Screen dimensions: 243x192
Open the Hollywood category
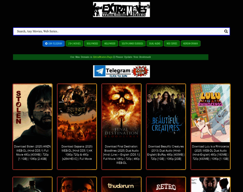(x=110, y=44)
